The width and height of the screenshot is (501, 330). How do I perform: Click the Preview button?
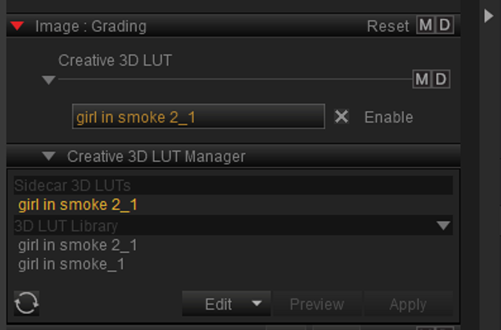pos(317,304)
